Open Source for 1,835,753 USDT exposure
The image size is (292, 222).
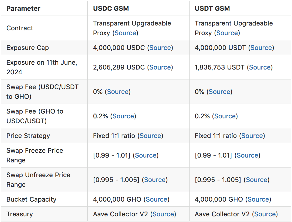coord(260,67)
